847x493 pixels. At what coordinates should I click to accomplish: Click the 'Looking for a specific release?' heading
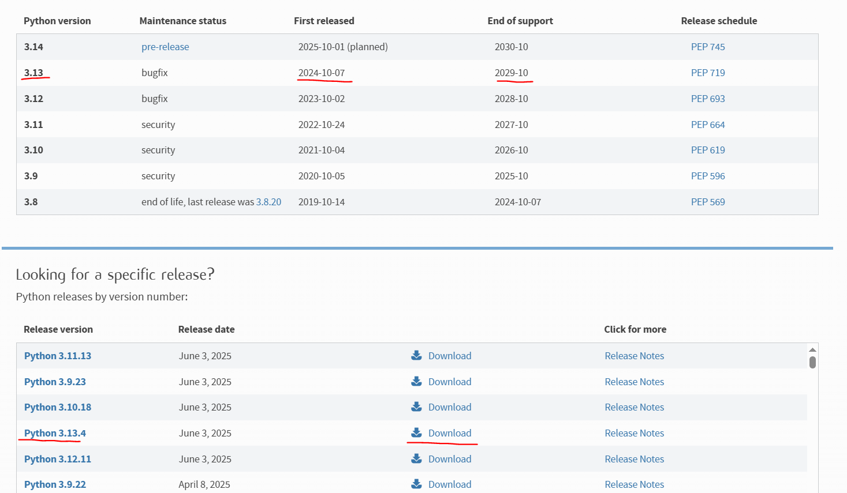point(115,274)
